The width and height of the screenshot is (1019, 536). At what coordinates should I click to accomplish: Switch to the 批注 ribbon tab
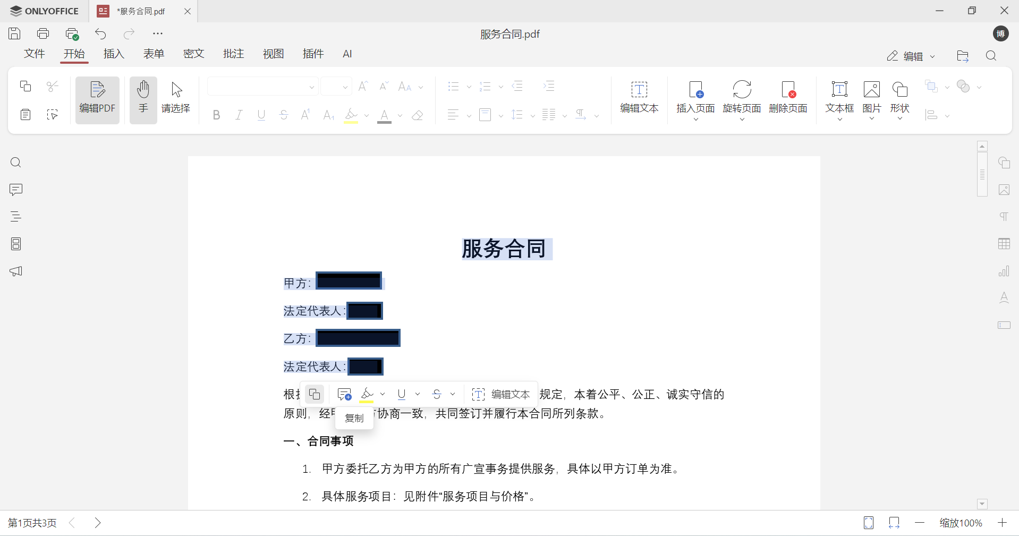coord(234,54)
